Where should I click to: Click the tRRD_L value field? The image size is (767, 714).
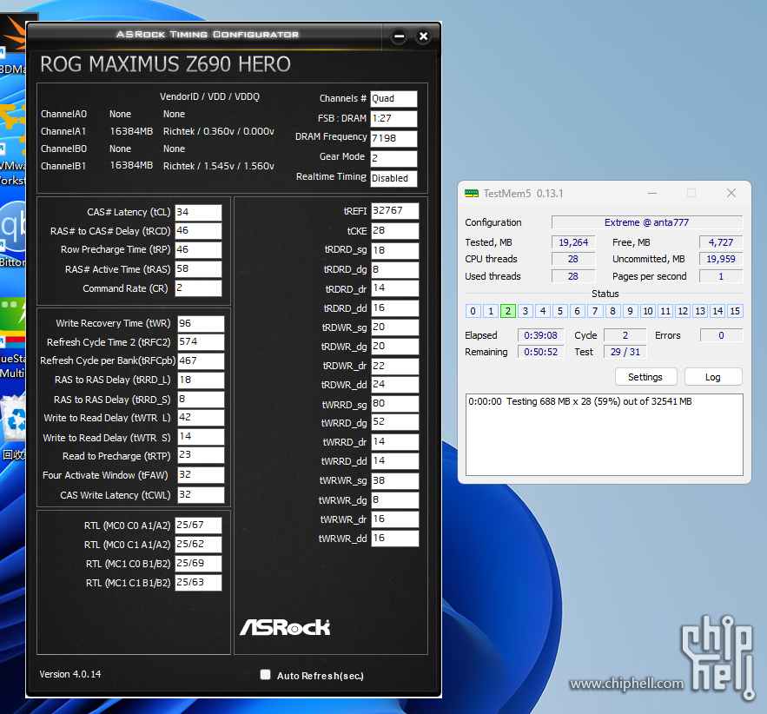(201, 380)
